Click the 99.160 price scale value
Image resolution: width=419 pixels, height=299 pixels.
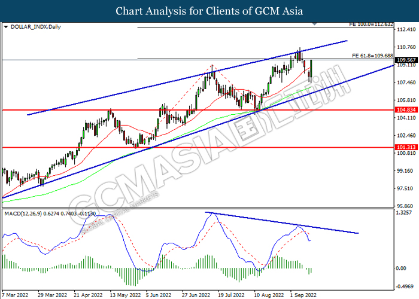[406, 170]
